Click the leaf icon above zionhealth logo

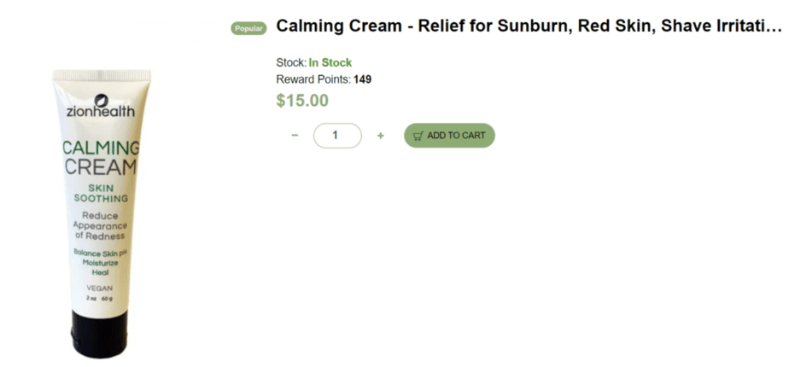click(x=101, y=100)
